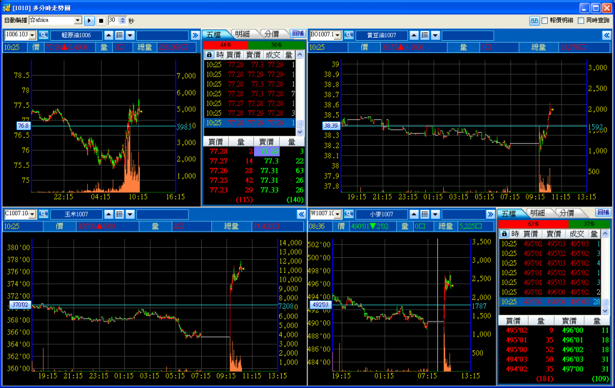Click the 輕原油1006 name button
615x388 pixels.
pyautogui.click(x=76, y=35)
